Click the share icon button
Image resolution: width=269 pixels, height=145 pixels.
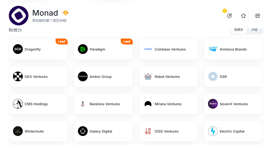tap(258, 16)
